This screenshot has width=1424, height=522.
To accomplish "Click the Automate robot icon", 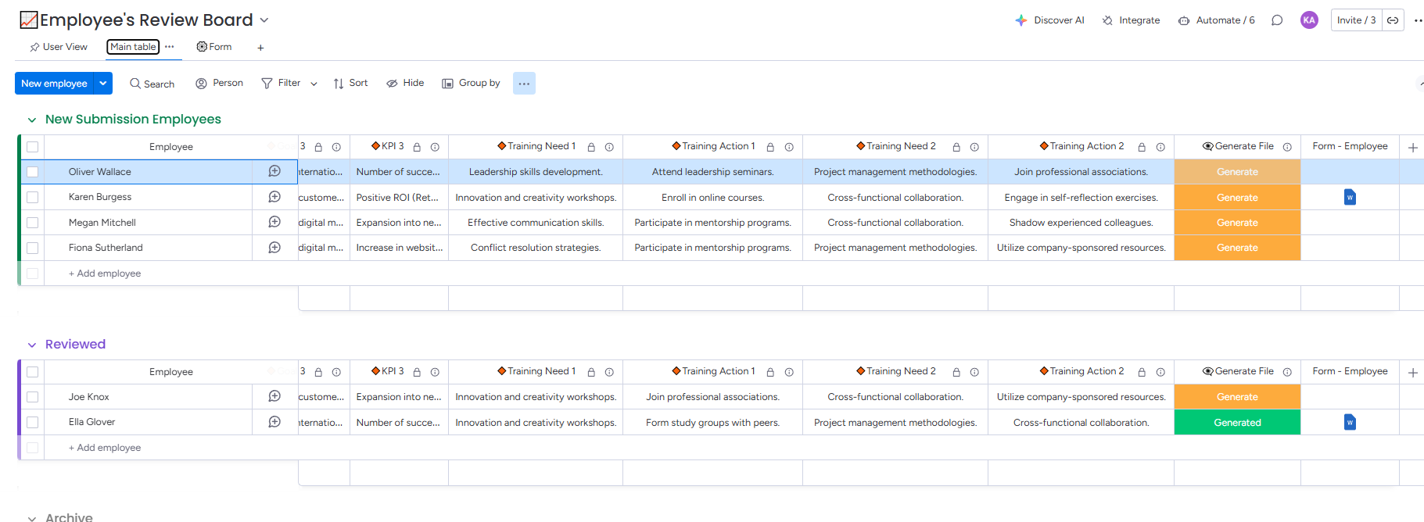I will [x=1184, y=20].
